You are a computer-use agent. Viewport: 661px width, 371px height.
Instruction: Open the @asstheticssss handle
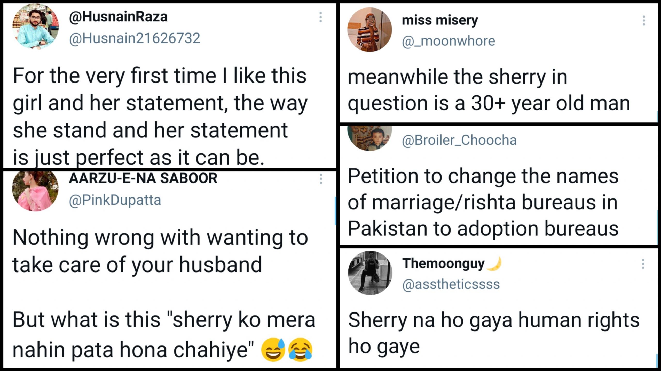pos(451,284)
